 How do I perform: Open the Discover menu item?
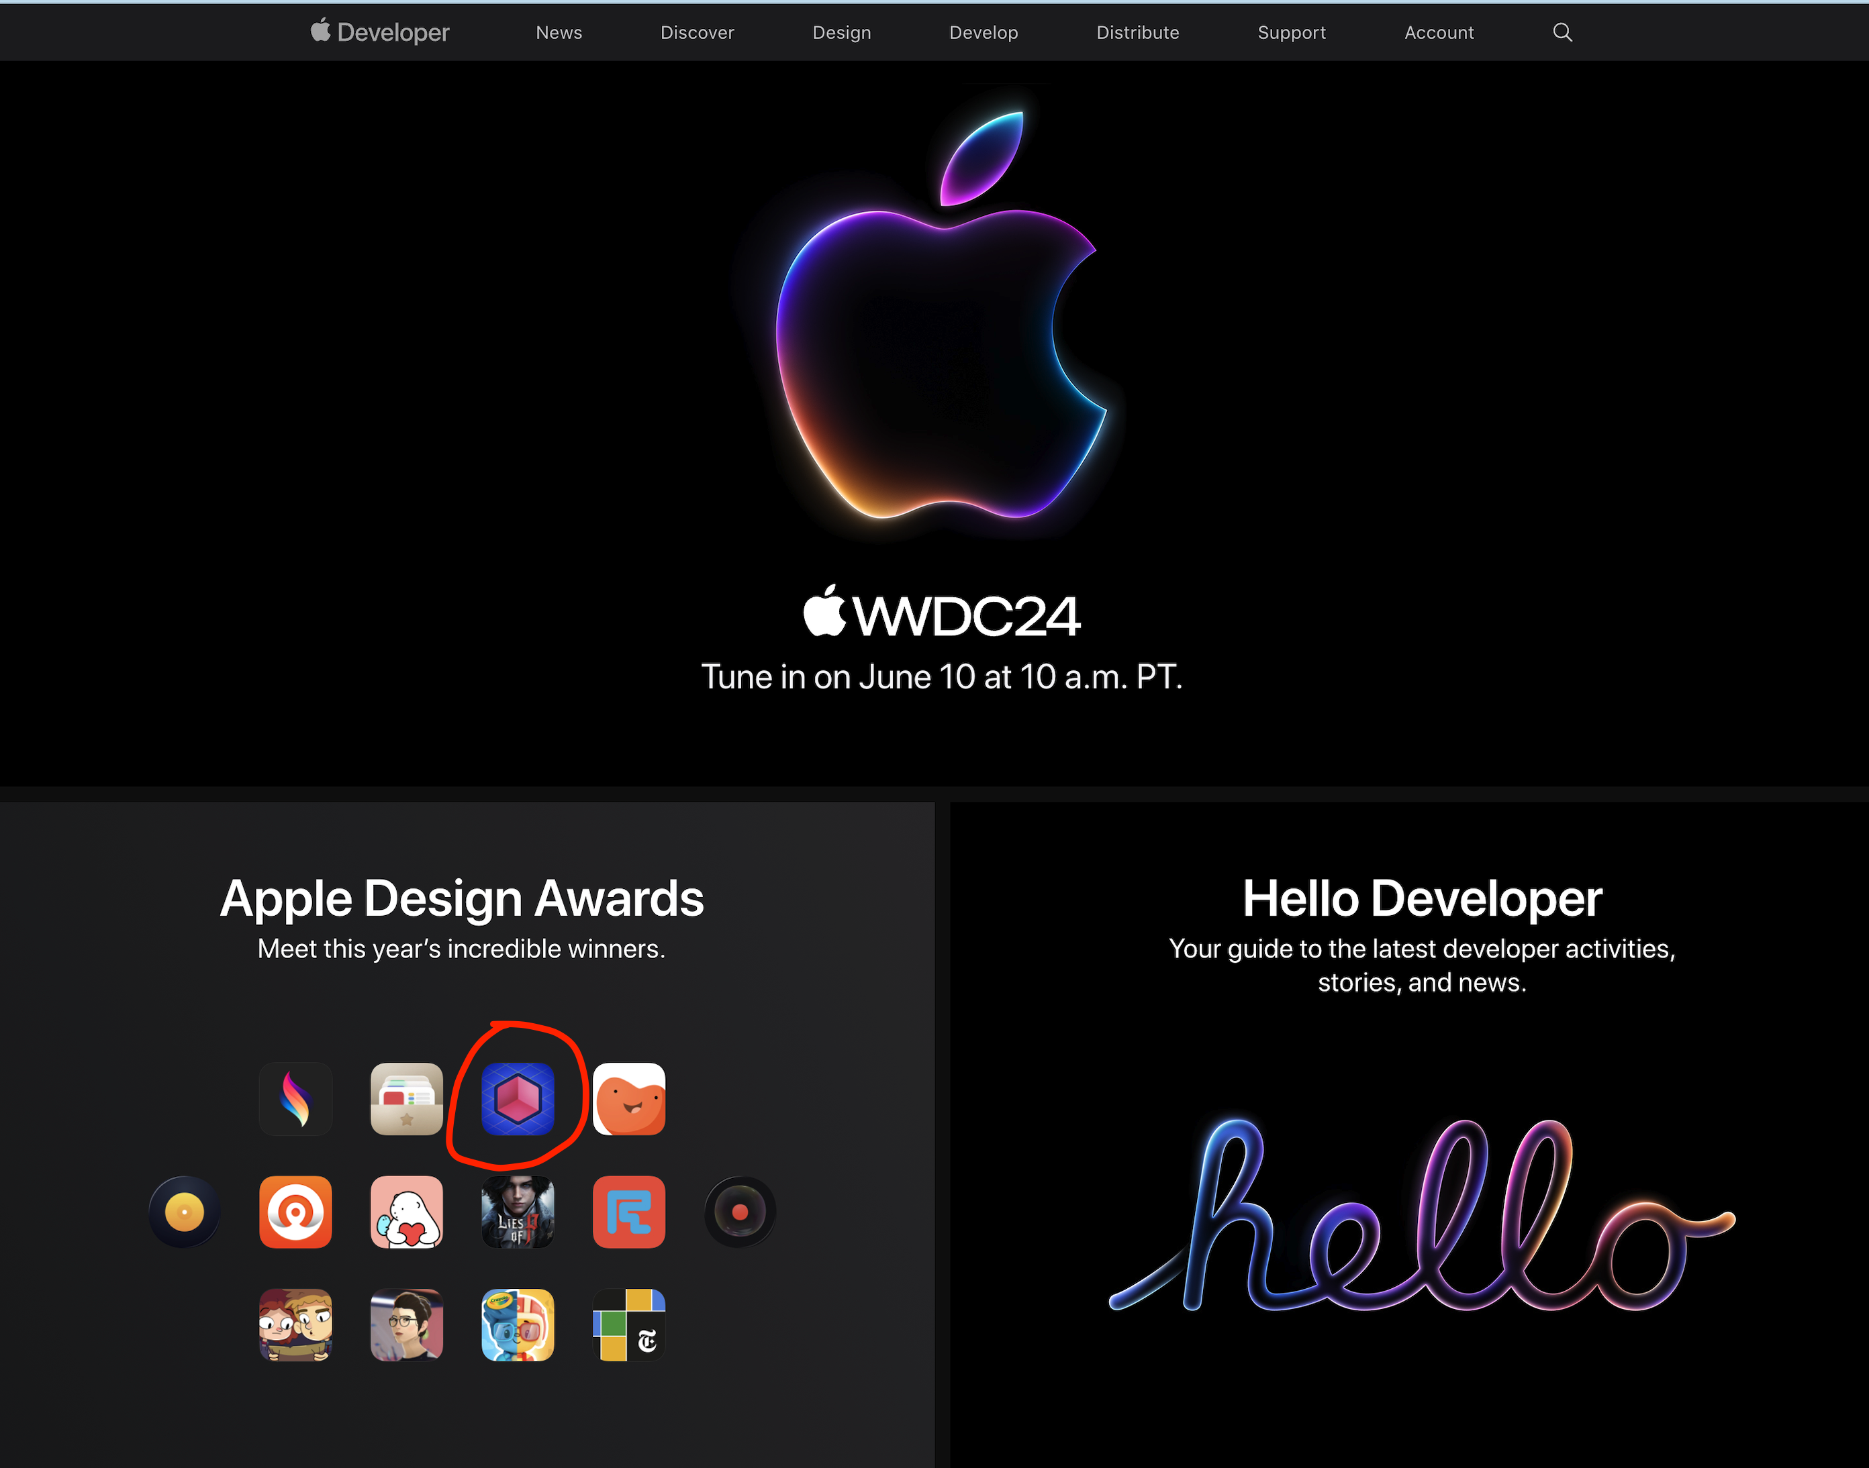tap(698, 33)
